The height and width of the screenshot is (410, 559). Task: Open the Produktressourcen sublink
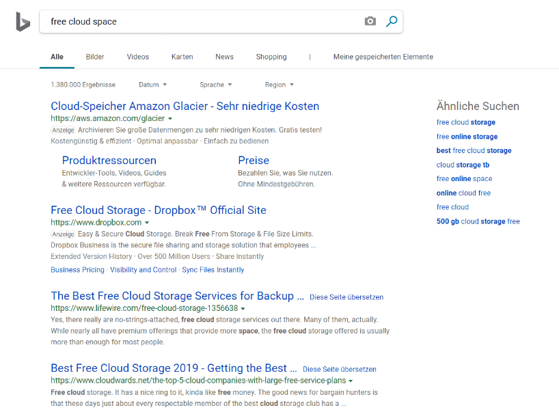(109, 161)
